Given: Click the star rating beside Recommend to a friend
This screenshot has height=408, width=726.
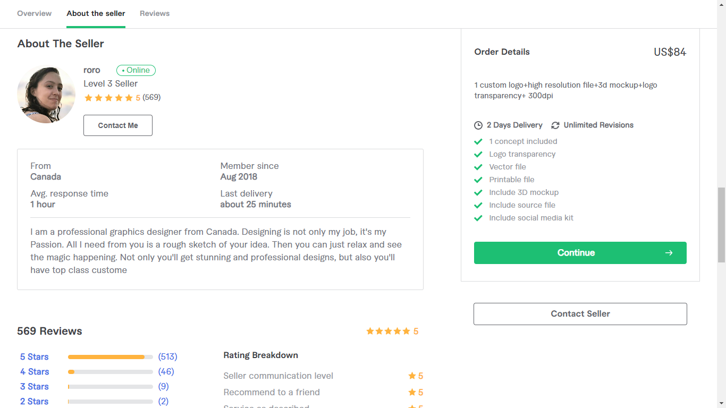Looking at the screenshot, I should [411, 392].
